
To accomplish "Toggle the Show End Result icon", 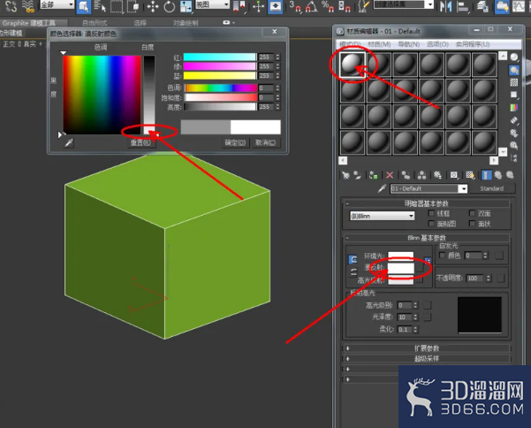I will (486, 175).
